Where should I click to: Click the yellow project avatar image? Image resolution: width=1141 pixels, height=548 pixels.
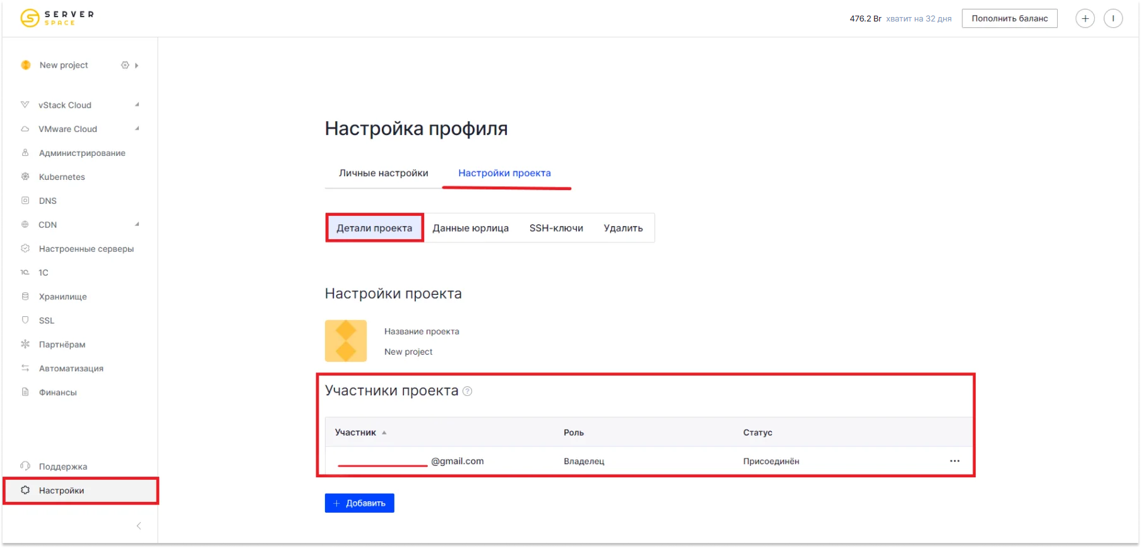[x=346, y=341]
